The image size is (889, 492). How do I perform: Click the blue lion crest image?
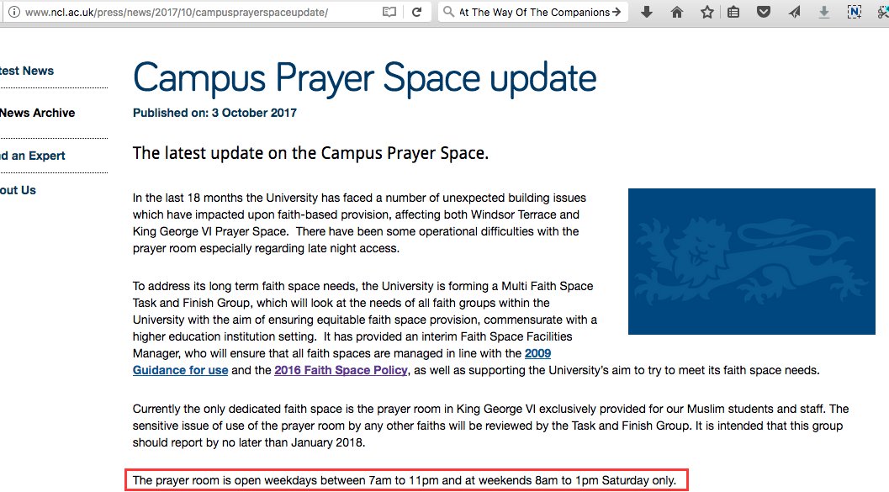pyautogui.click(x=751, y=262)
